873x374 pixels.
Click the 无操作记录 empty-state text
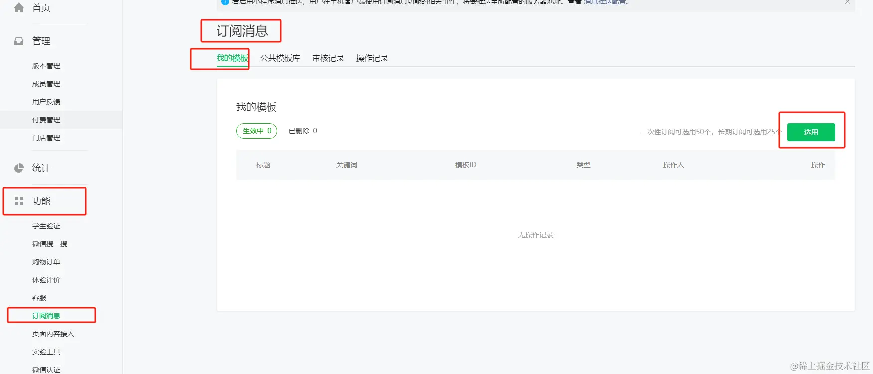coord(536,235)
